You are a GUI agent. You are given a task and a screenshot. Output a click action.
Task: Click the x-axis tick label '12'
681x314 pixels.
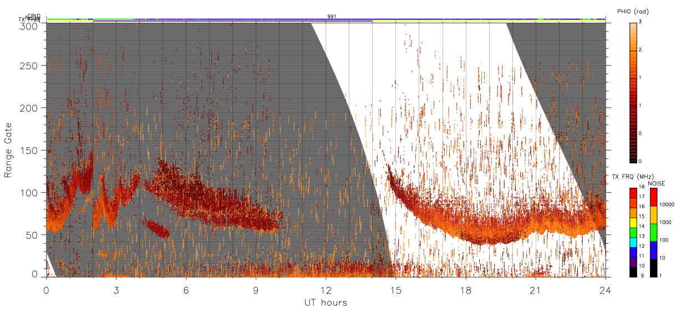click(326, 290)
